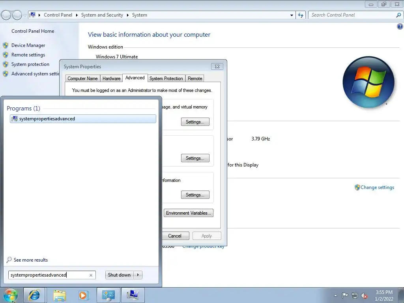This screenshot has height=303, width=404.
Task: Open network tray icon
Action: pos(355,296)
